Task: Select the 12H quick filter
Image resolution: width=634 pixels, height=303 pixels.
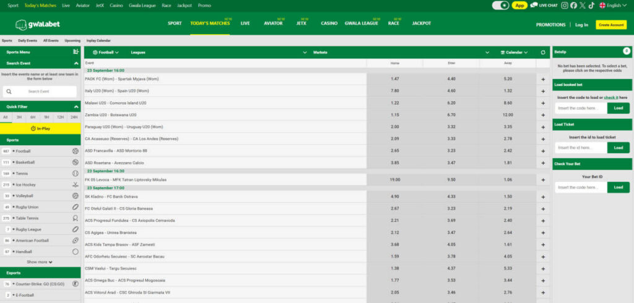Action: pos(60,117)
